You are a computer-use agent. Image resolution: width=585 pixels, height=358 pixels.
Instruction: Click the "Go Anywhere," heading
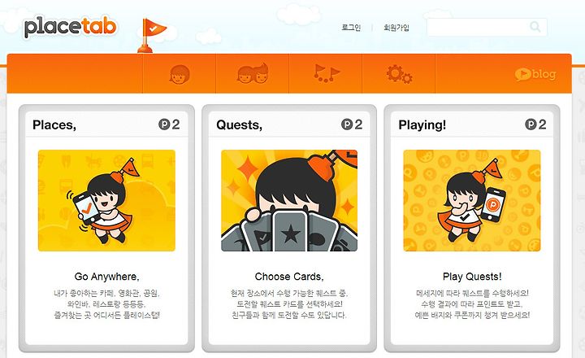(x=106, y=277)
